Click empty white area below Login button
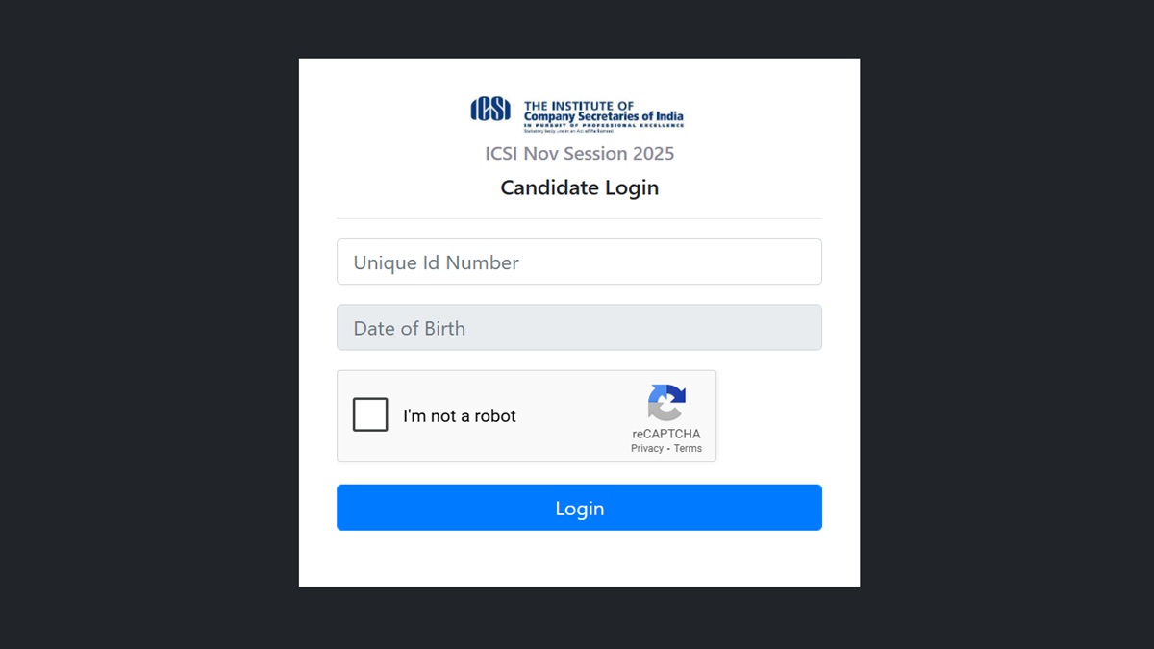 579,560
